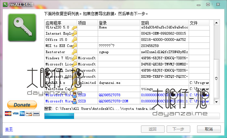Click the scroll down arrow of the list
227x138 pixels.
pos(216,102)
